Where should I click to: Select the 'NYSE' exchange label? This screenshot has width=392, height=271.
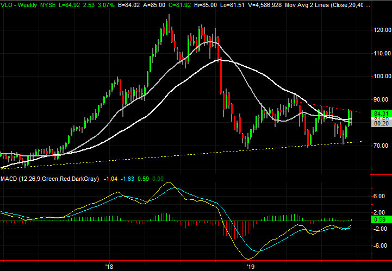[48, 5]
